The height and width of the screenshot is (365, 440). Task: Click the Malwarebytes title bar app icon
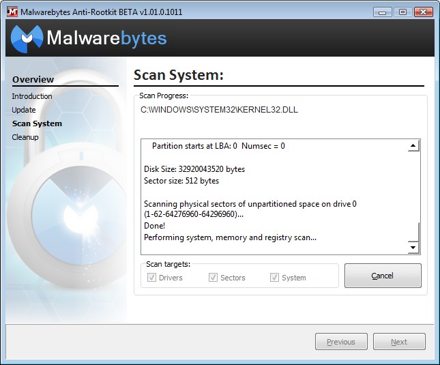click(x=12, y=12)
